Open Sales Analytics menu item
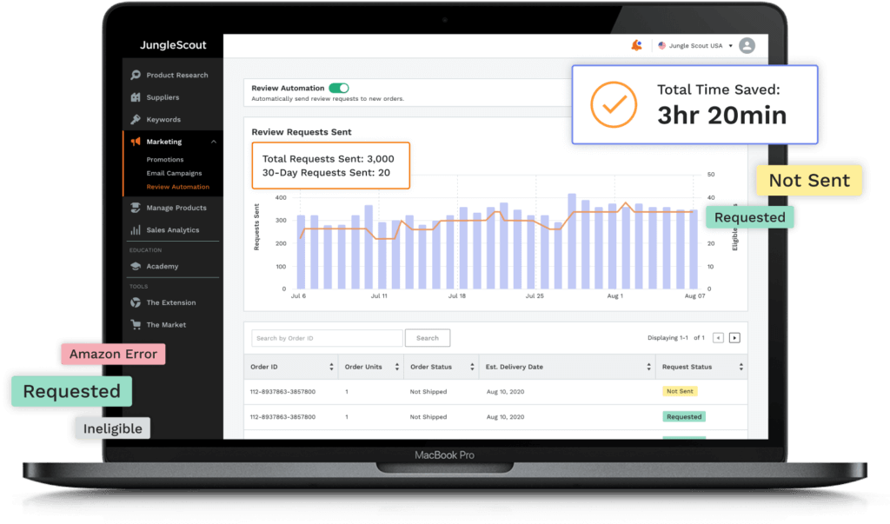 pyautogui.click(x=173, y=230)
